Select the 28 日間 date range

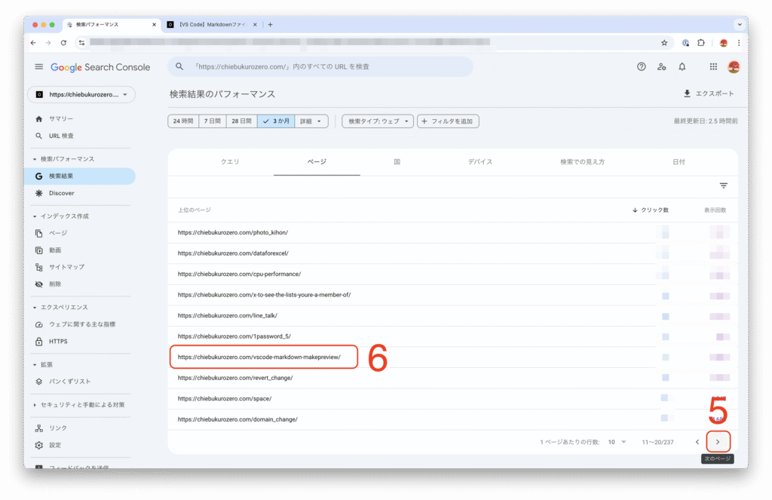242,121
